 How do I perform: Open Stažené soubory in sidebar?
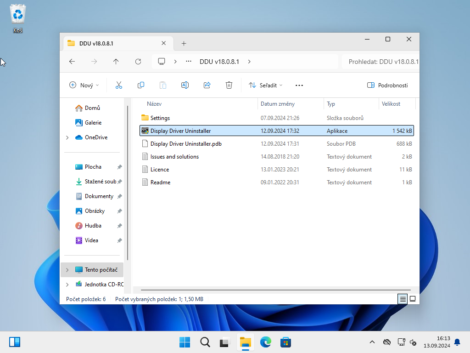100,182
